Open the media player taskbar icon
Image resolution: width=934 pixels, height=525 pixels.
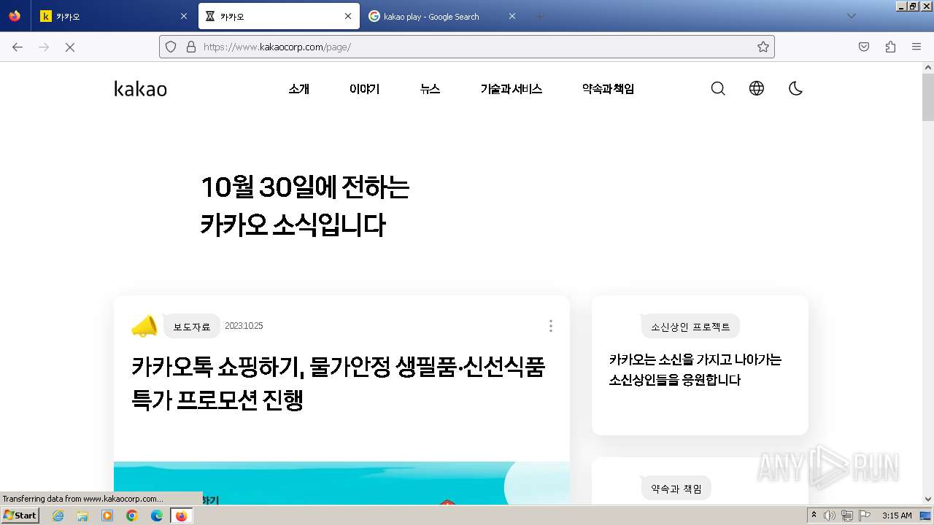(107, 516)
